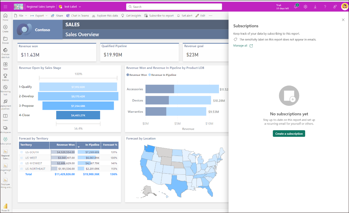Click Edit in the report toolbar
Screen dimensions: 349x213
tap(200, 16)
